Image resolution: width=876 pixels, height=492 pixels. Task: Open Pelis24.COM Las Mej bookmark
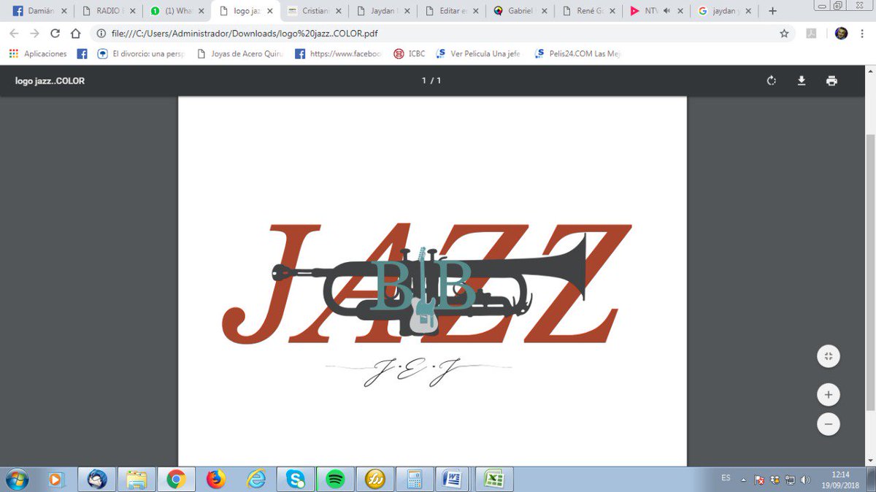pos(577,54)
